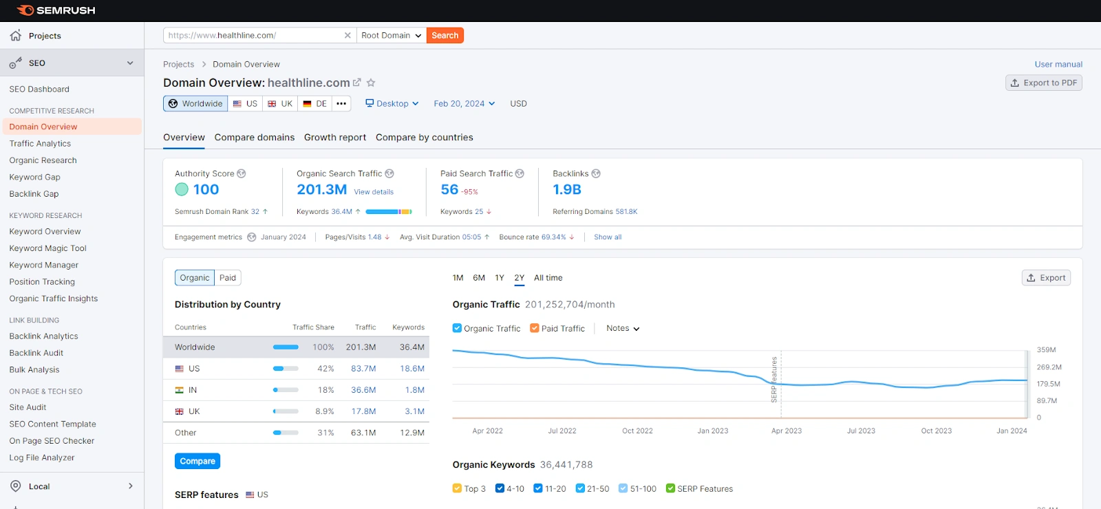Click SERP features marker on chart

[774, 380]
